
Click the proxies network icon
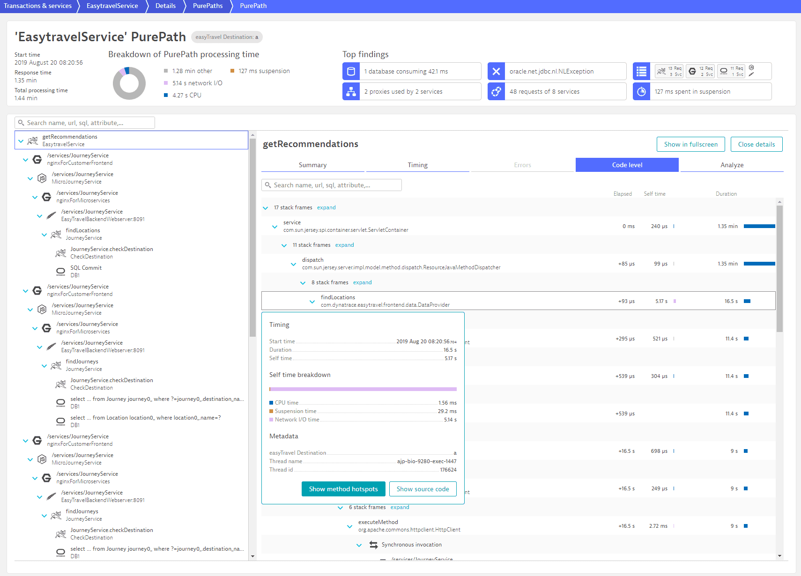[351, 91]
